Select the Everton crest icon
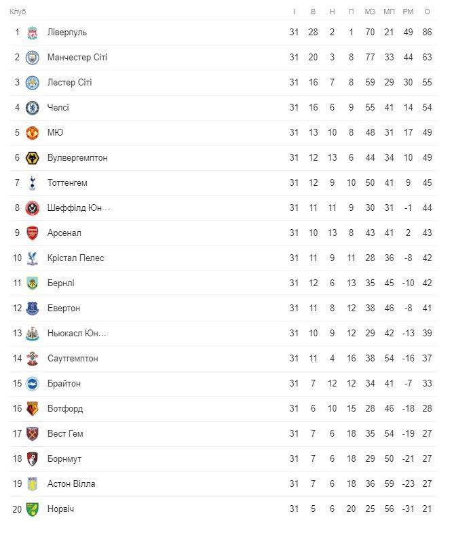The height and width of the screenshot is (535, 454). click(33, 309)
